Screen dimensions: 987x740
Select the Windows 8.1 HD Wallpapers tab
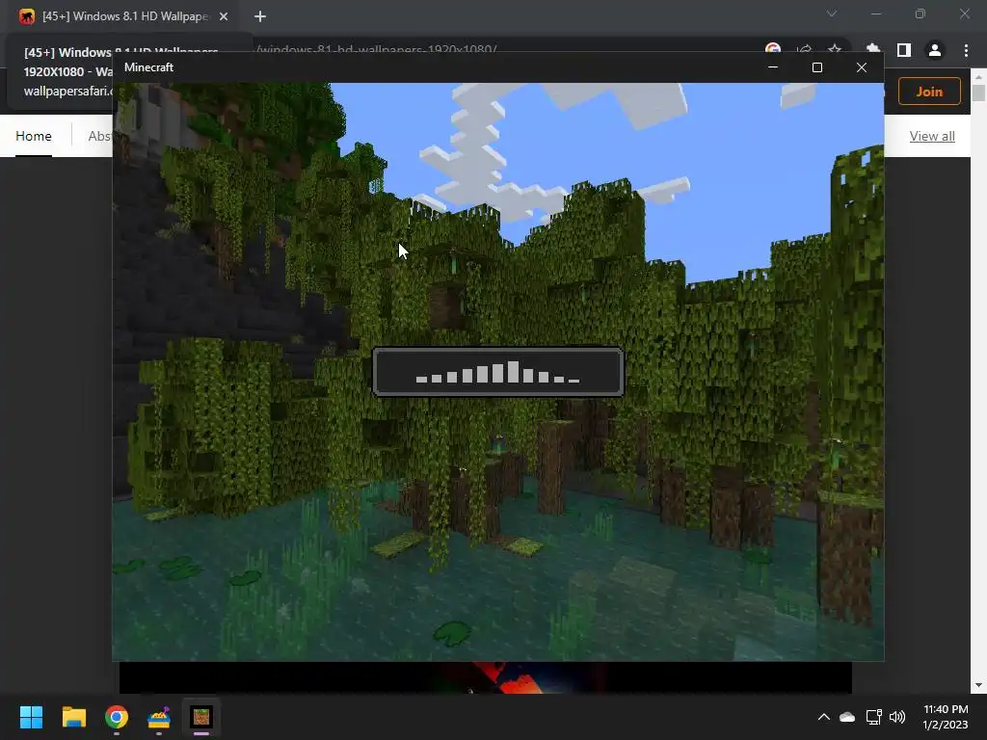124,16
